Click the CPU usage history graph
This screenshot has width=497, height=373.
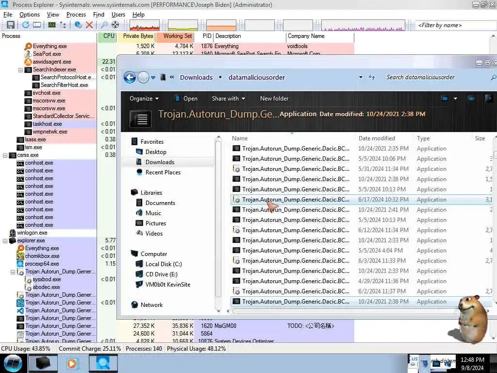[x=145, y=25]
